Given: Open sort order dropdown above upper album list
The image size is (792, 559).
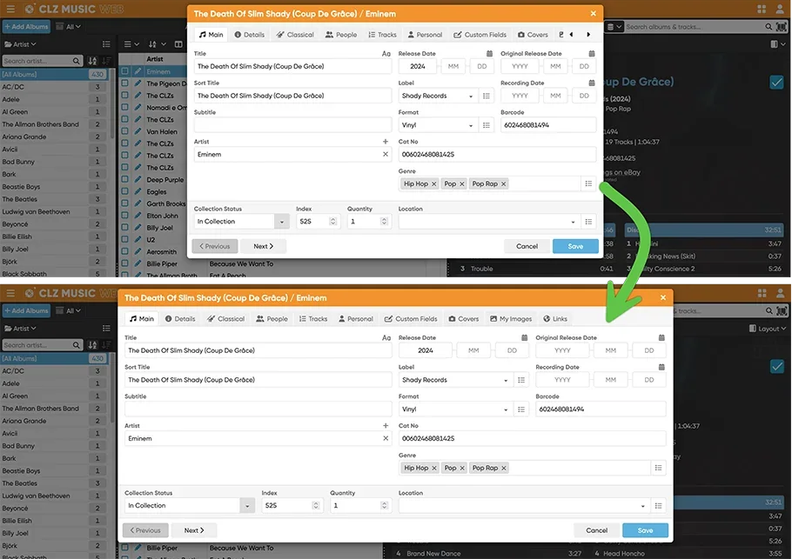Looking at the screenshot, I should [157, 44].
